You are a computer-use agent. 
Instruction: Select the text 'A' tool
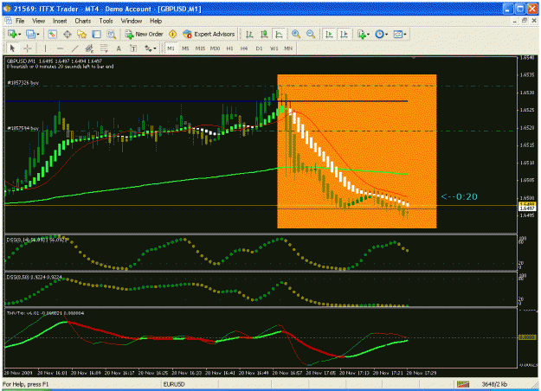click(x=119, y=48)
